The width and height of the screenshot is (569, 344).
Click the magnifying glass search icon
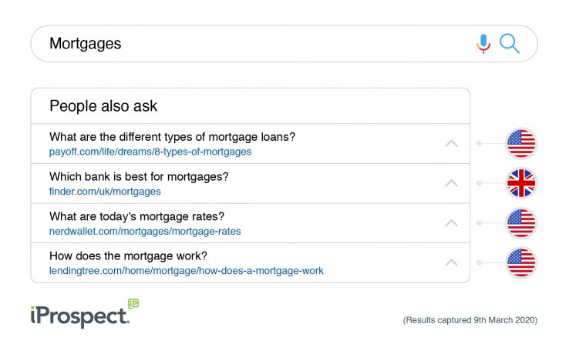510,44
